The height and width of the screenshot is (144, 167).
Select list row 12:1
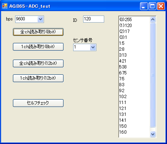pos(134,108)
